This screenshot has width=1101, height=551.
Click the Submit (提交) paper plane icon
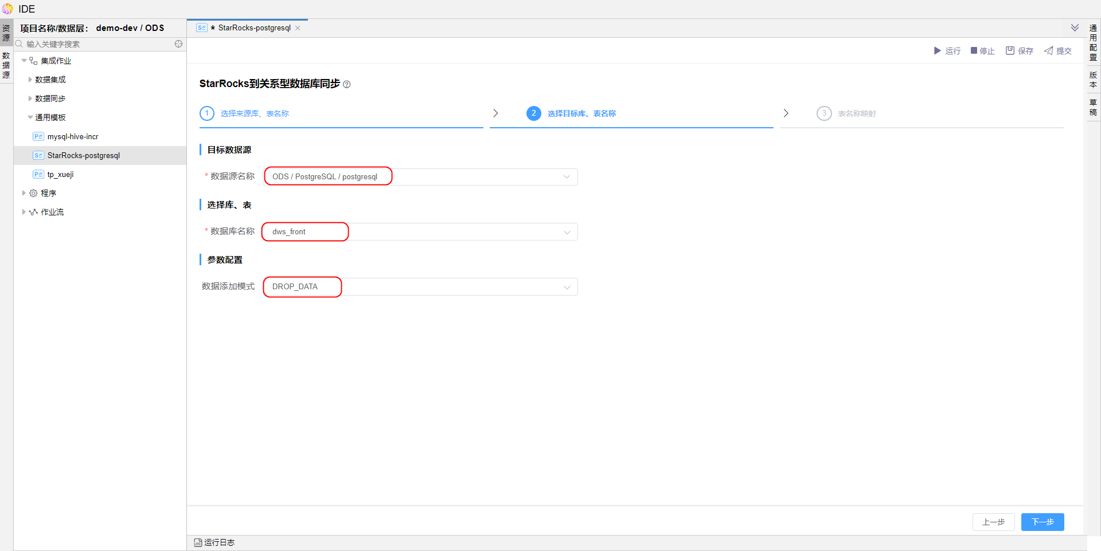click(1048, 51)
